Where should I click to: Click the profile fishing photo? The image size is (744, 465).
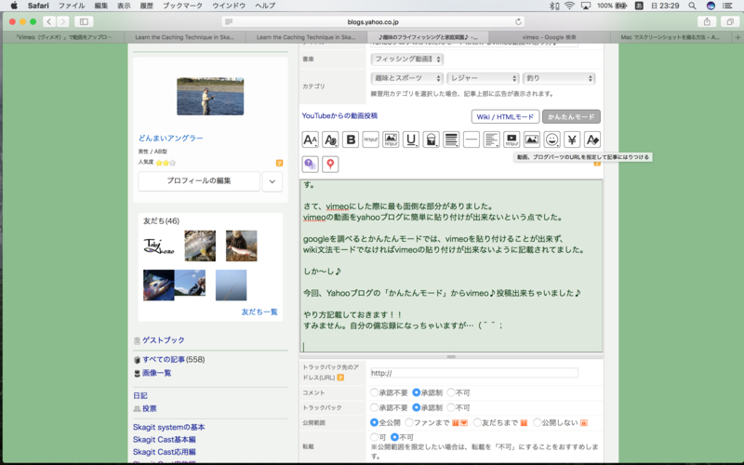pyautogui.click(x=210, y=97)
